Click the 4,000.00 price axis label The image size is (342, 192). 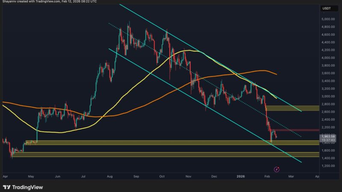click(328, 58)
